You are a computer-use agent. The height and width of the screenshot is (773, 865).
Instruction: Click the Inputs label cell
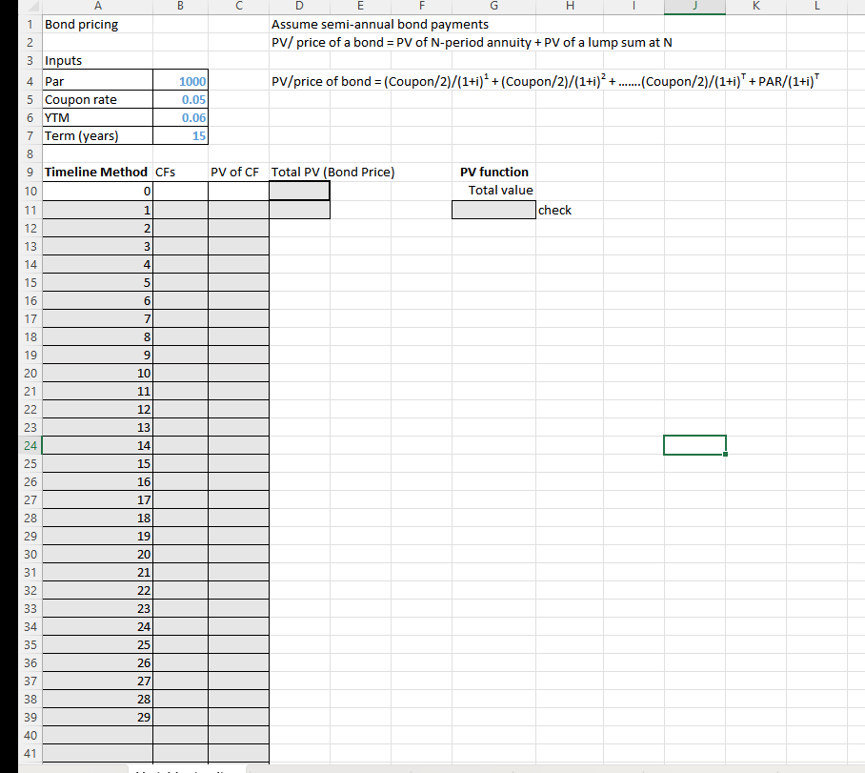(x=97, y=60)
